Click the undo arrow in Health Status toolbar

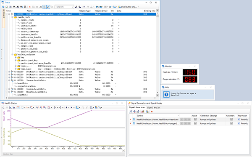[83, 107]
